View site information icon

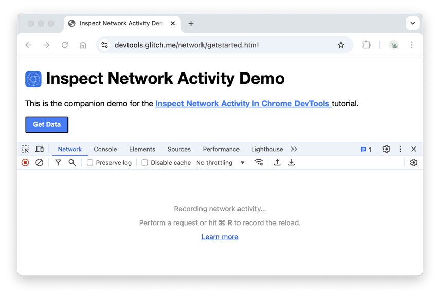(105, 45)
